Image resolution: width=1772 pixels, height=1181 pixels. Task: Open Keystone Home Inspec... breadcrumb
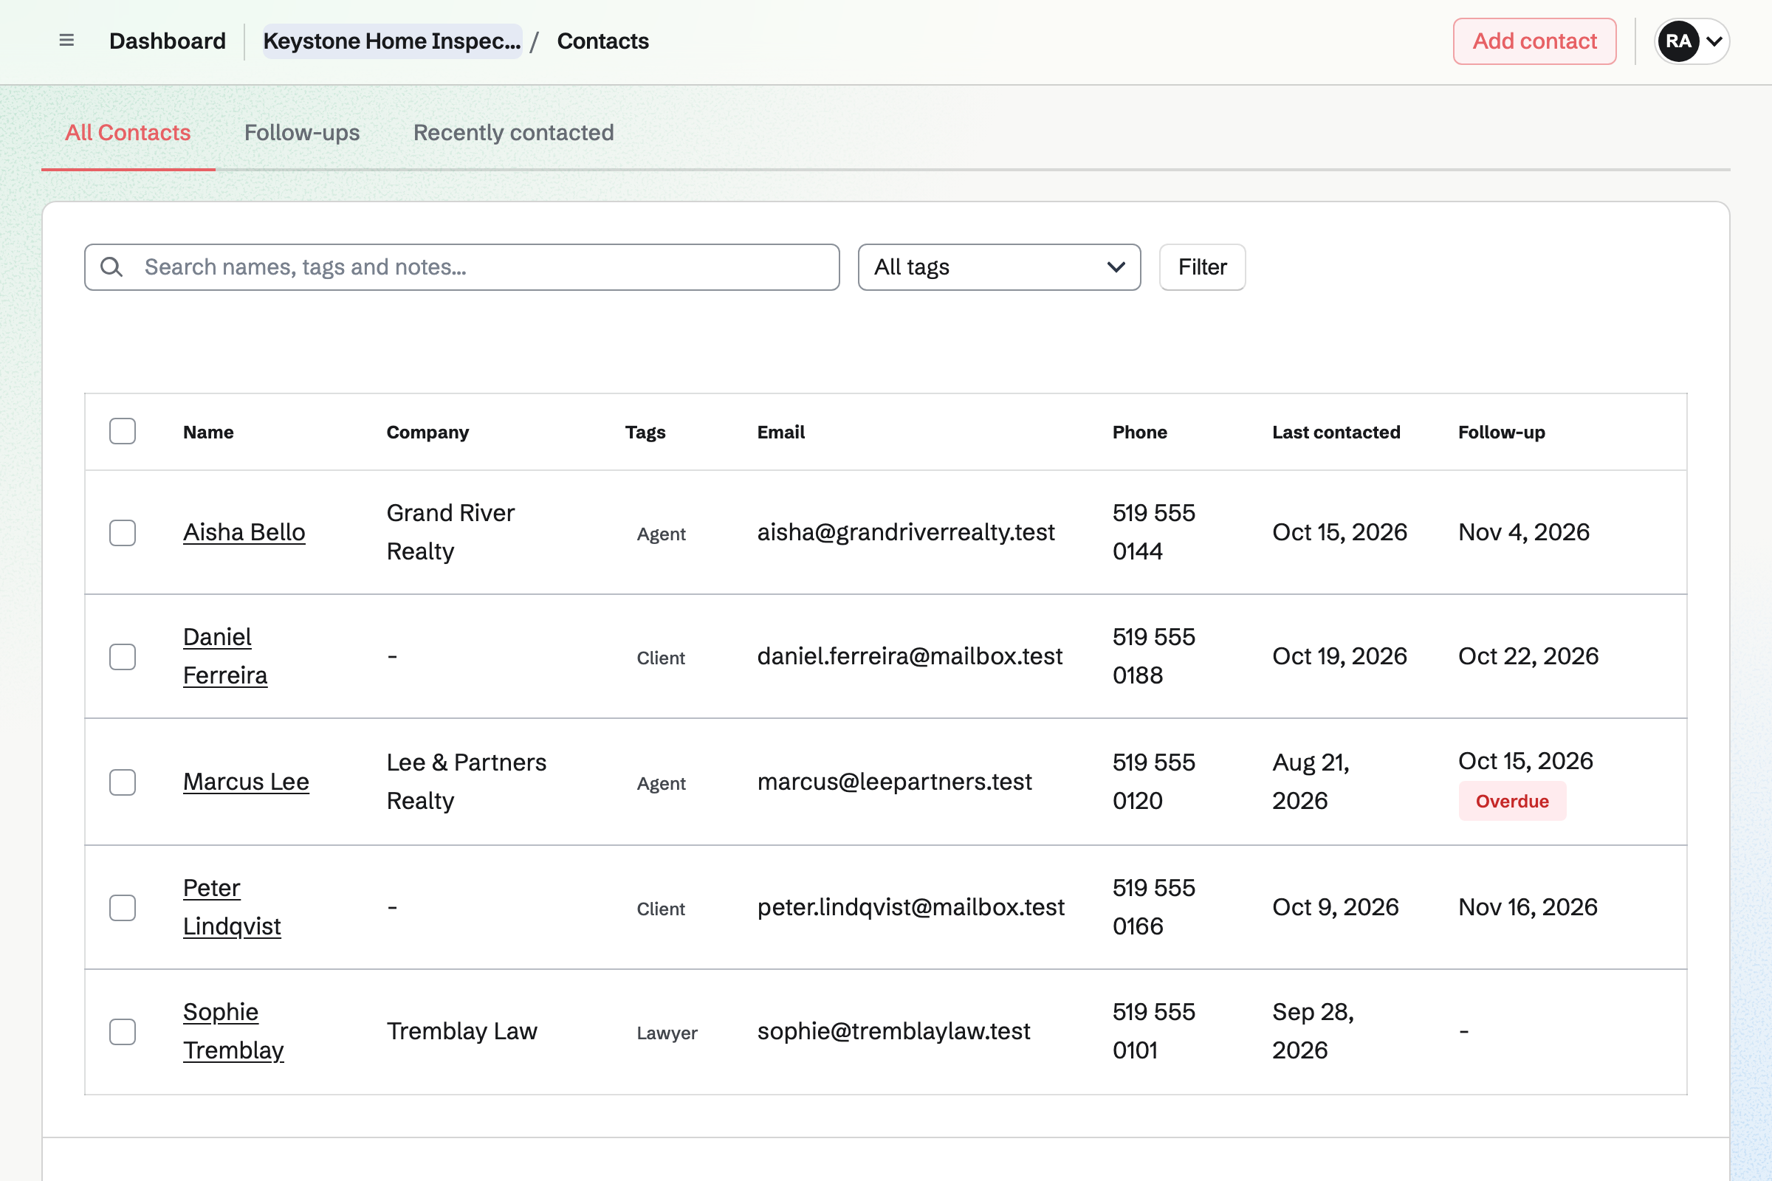coord(393,41)
